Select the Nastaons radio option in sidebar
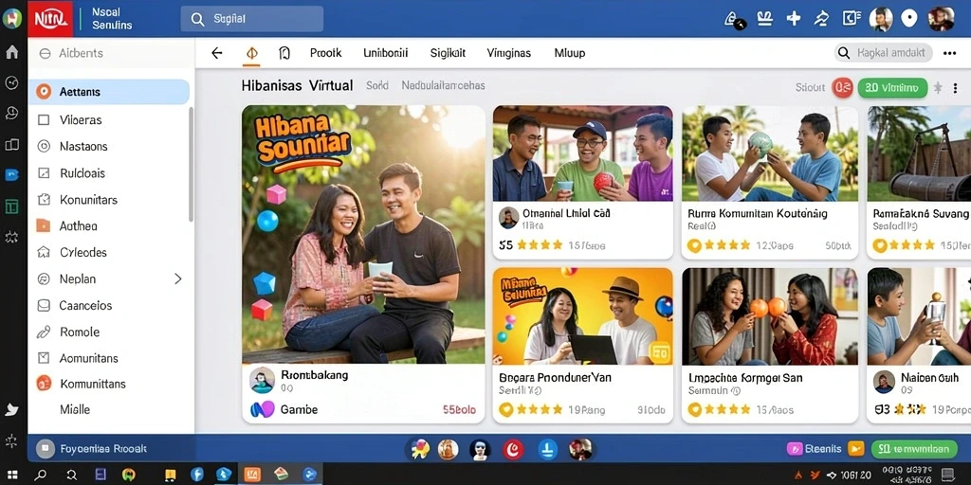The width and height of the screenshot is (971, 485). tap(44, 147)
